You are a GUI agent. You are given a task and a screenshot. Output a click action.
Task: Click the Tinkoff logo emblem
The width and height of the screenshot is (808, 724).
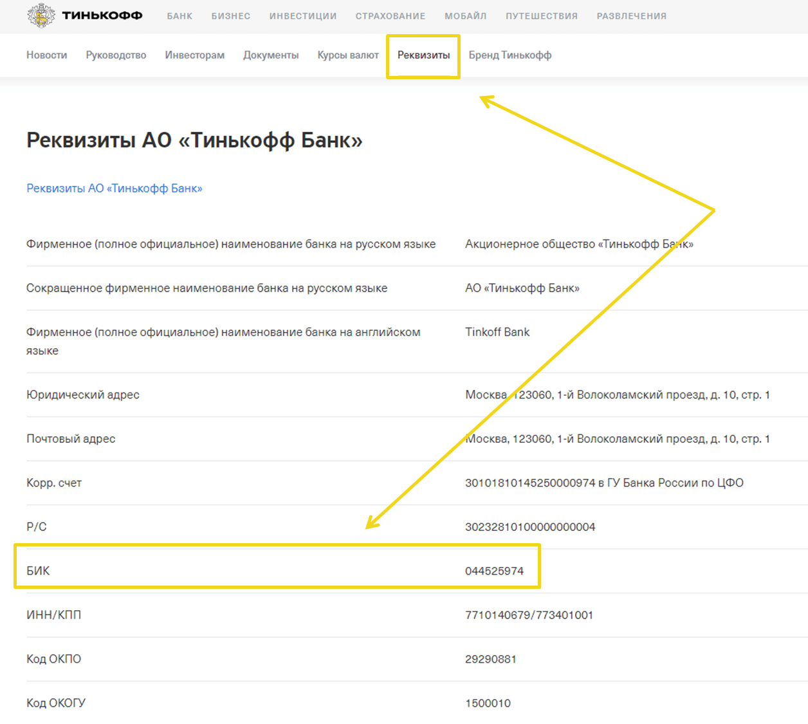tap(41, 15)
